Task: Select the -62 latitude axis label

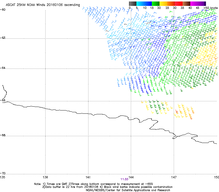Action: [x=3, y=38]
